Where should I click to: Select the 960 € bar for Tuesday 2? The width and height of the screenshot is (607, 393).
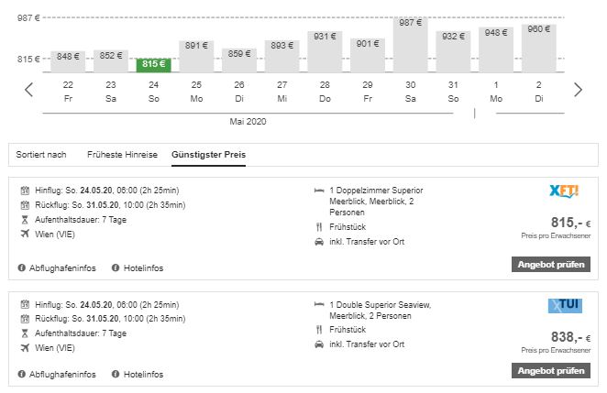(539, 48)
